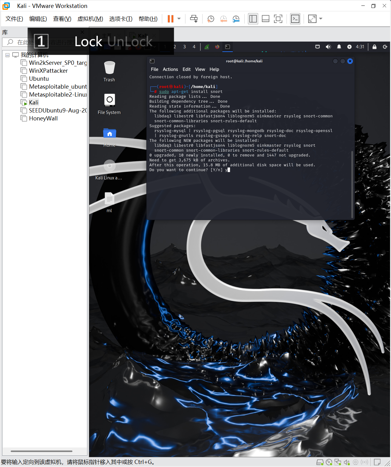Click the volume icon in Kali panel

click(328, 47)
